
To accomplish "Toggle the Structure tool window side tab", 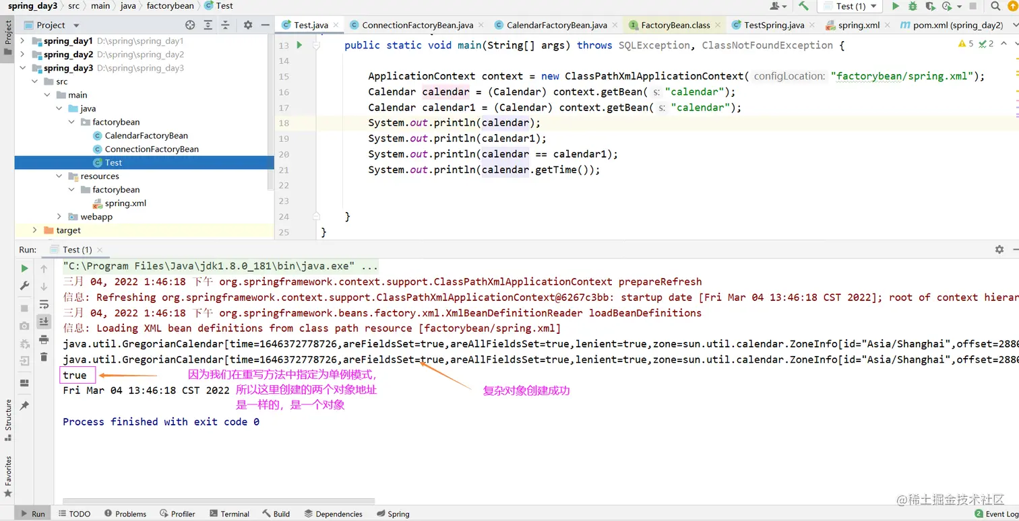I will coord(7,421).
